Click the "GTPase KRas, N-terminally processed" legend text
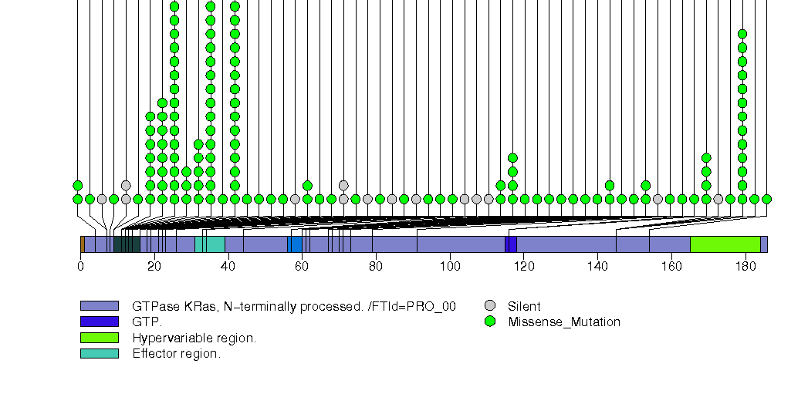 293,306
